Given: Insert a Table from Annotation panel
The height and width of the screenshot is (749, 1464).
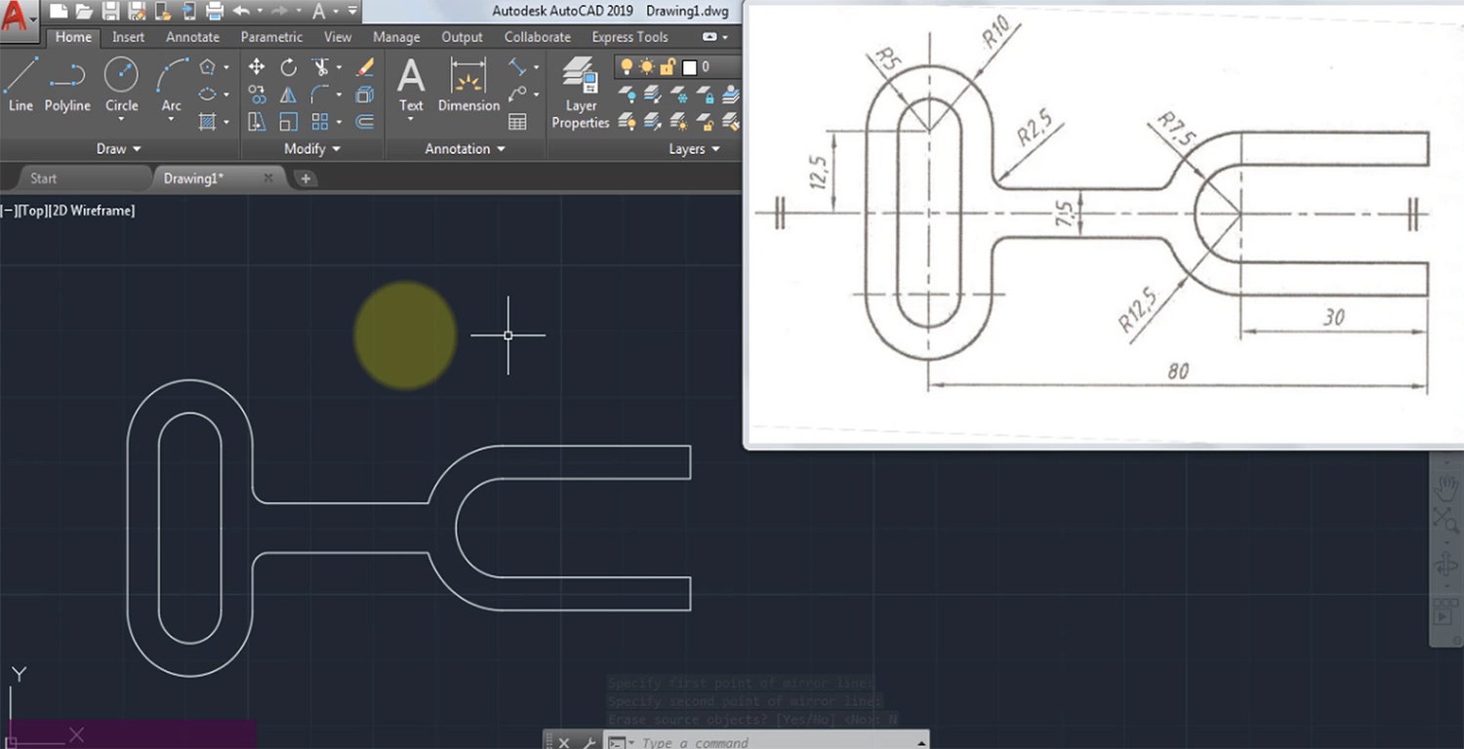Looking at the screenshot, I should click(517, 122).
